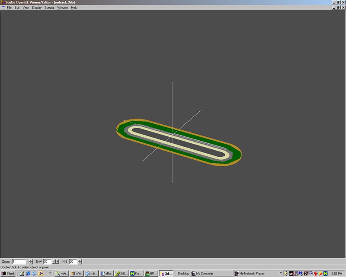Open the Help menu
Image resolution: width=346 pixels, height=277 pixels.
tap(74, 7)
